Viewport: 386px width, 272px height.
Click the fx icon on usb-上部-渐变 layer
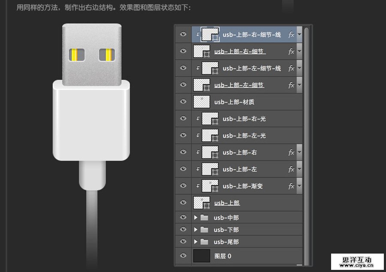(292, 186)
